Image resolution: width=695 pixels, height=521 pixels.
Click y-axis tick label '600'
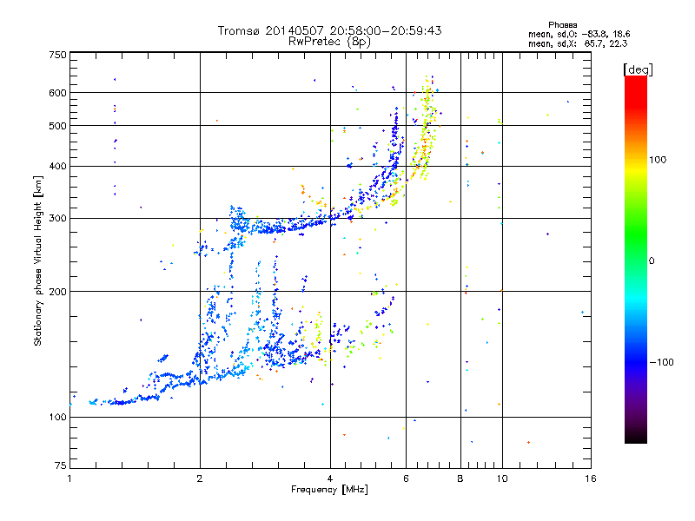point(57,93)
